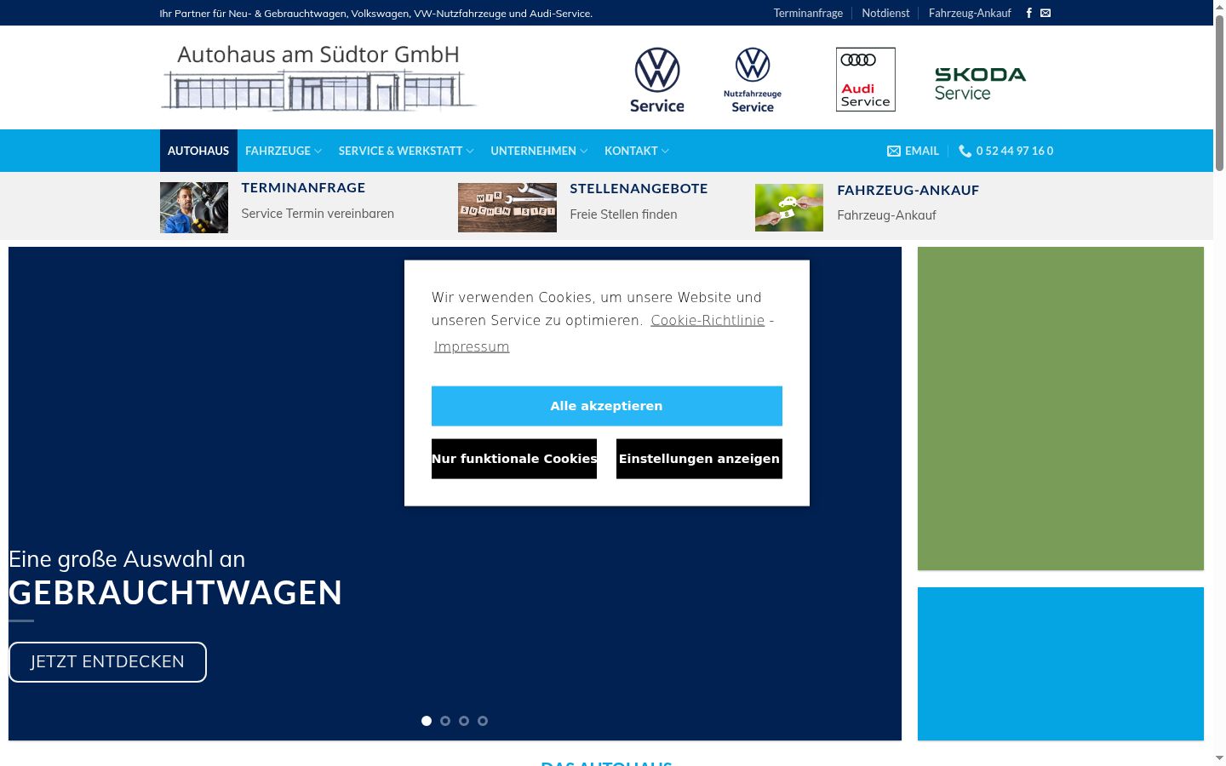Click the phone icon in navigation bar
1226x766 pixels.
pos(965,151)
